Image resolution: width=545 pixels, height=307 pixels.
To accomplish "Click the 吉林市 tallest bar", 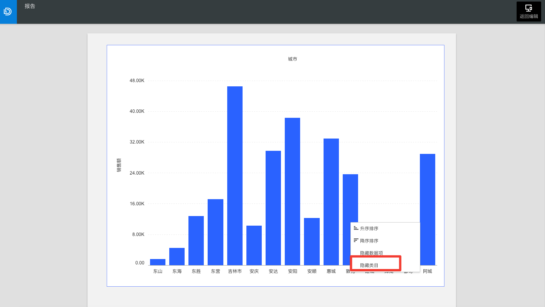I will click(235, 176).
